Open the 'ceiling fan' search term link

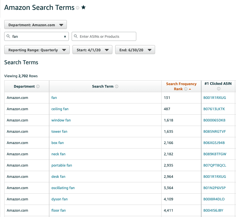pos(60,109)
